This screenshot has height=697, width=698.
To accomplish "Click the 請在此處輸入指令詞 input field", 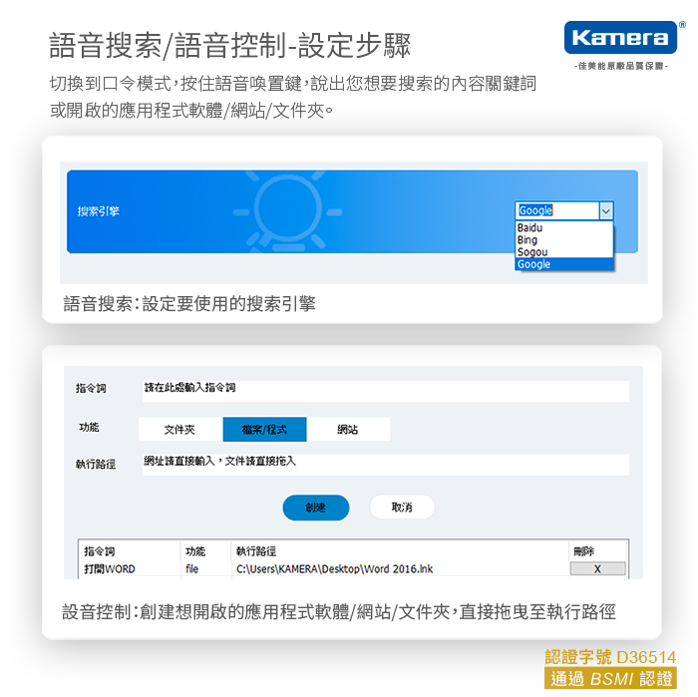I will point(384,389).
